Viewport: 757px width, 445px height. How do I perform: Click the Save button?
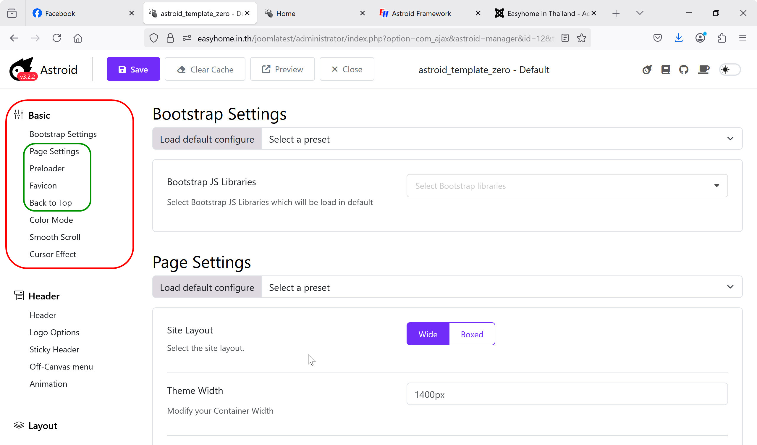(x=133, y=69)
